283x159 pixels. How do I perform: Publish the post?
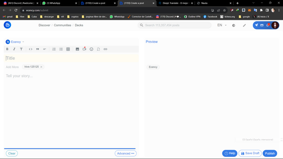pyautogui.click(x=270, y=153)
